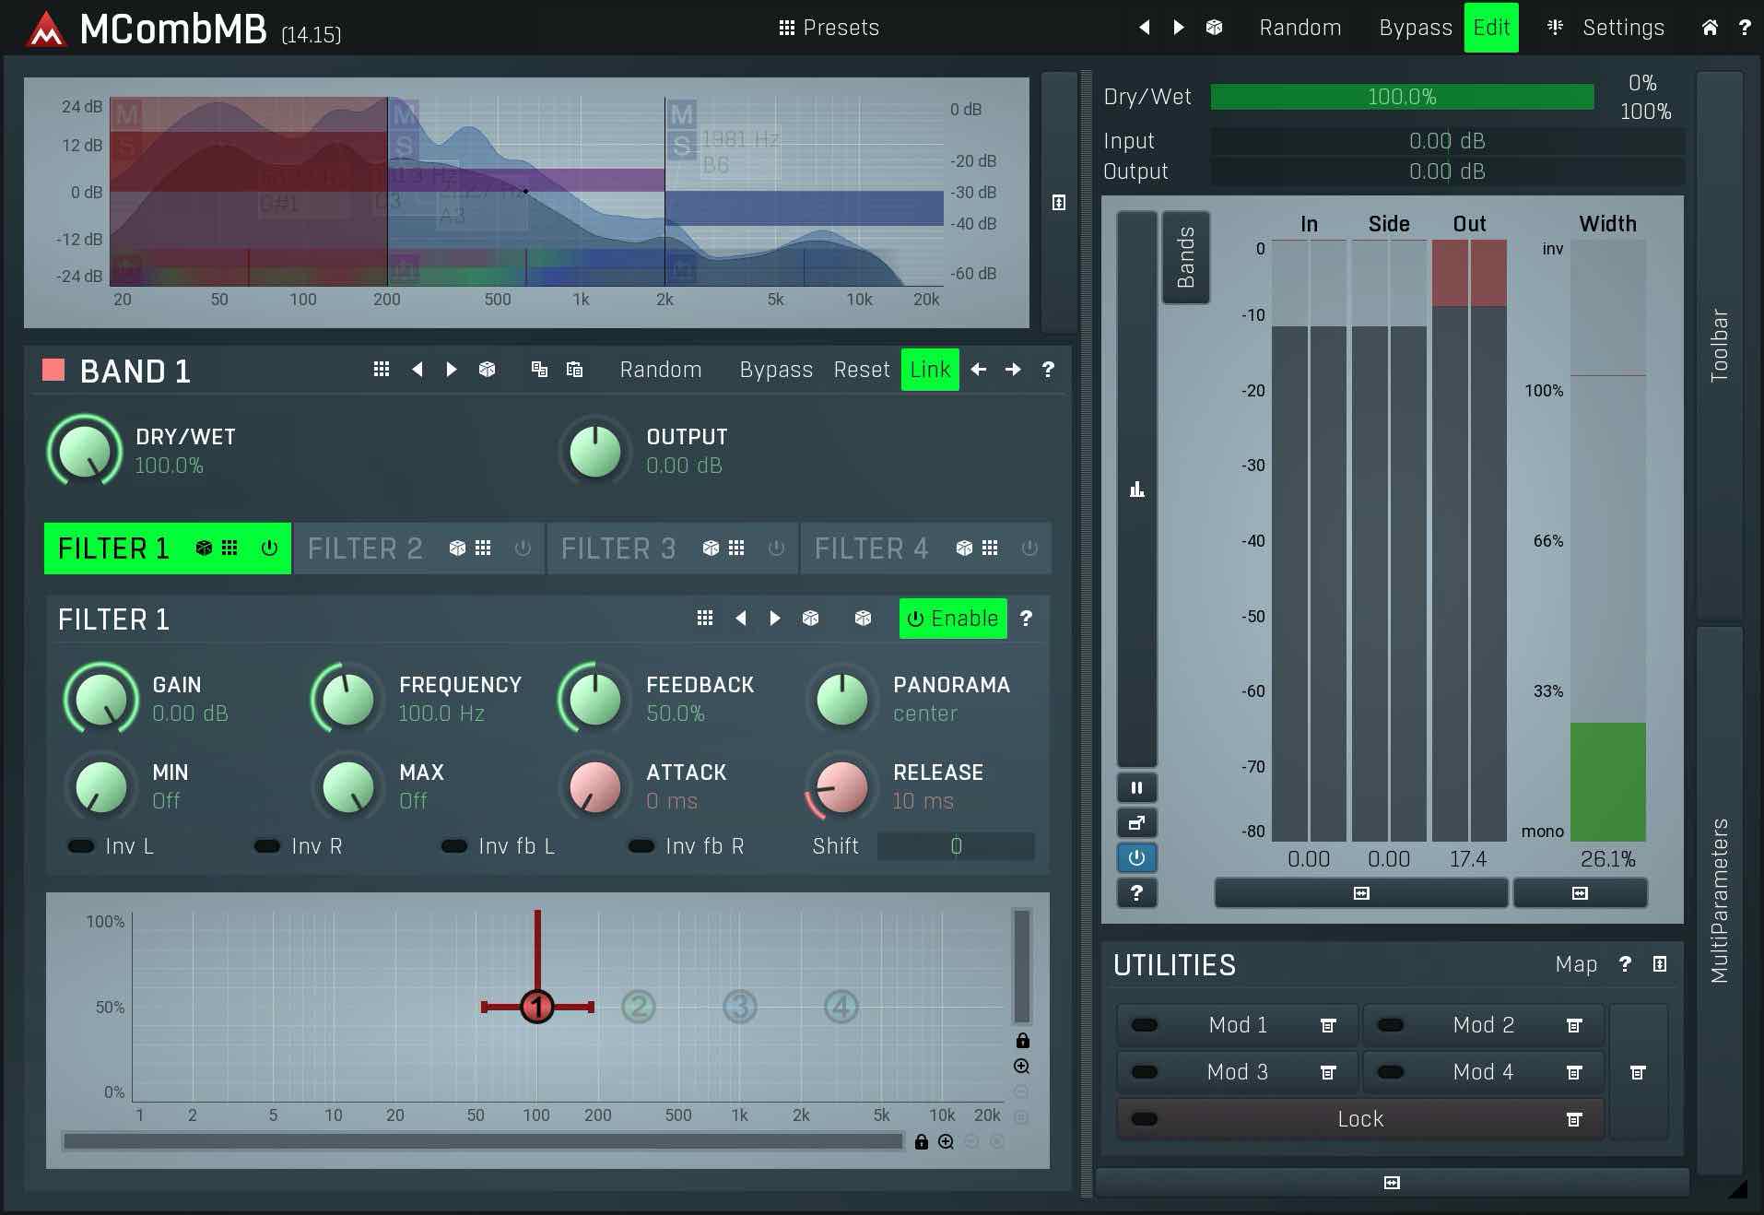Pause the meters with the pause icon
This screenshot has width=1764, height=1215.
[1136, 788]
